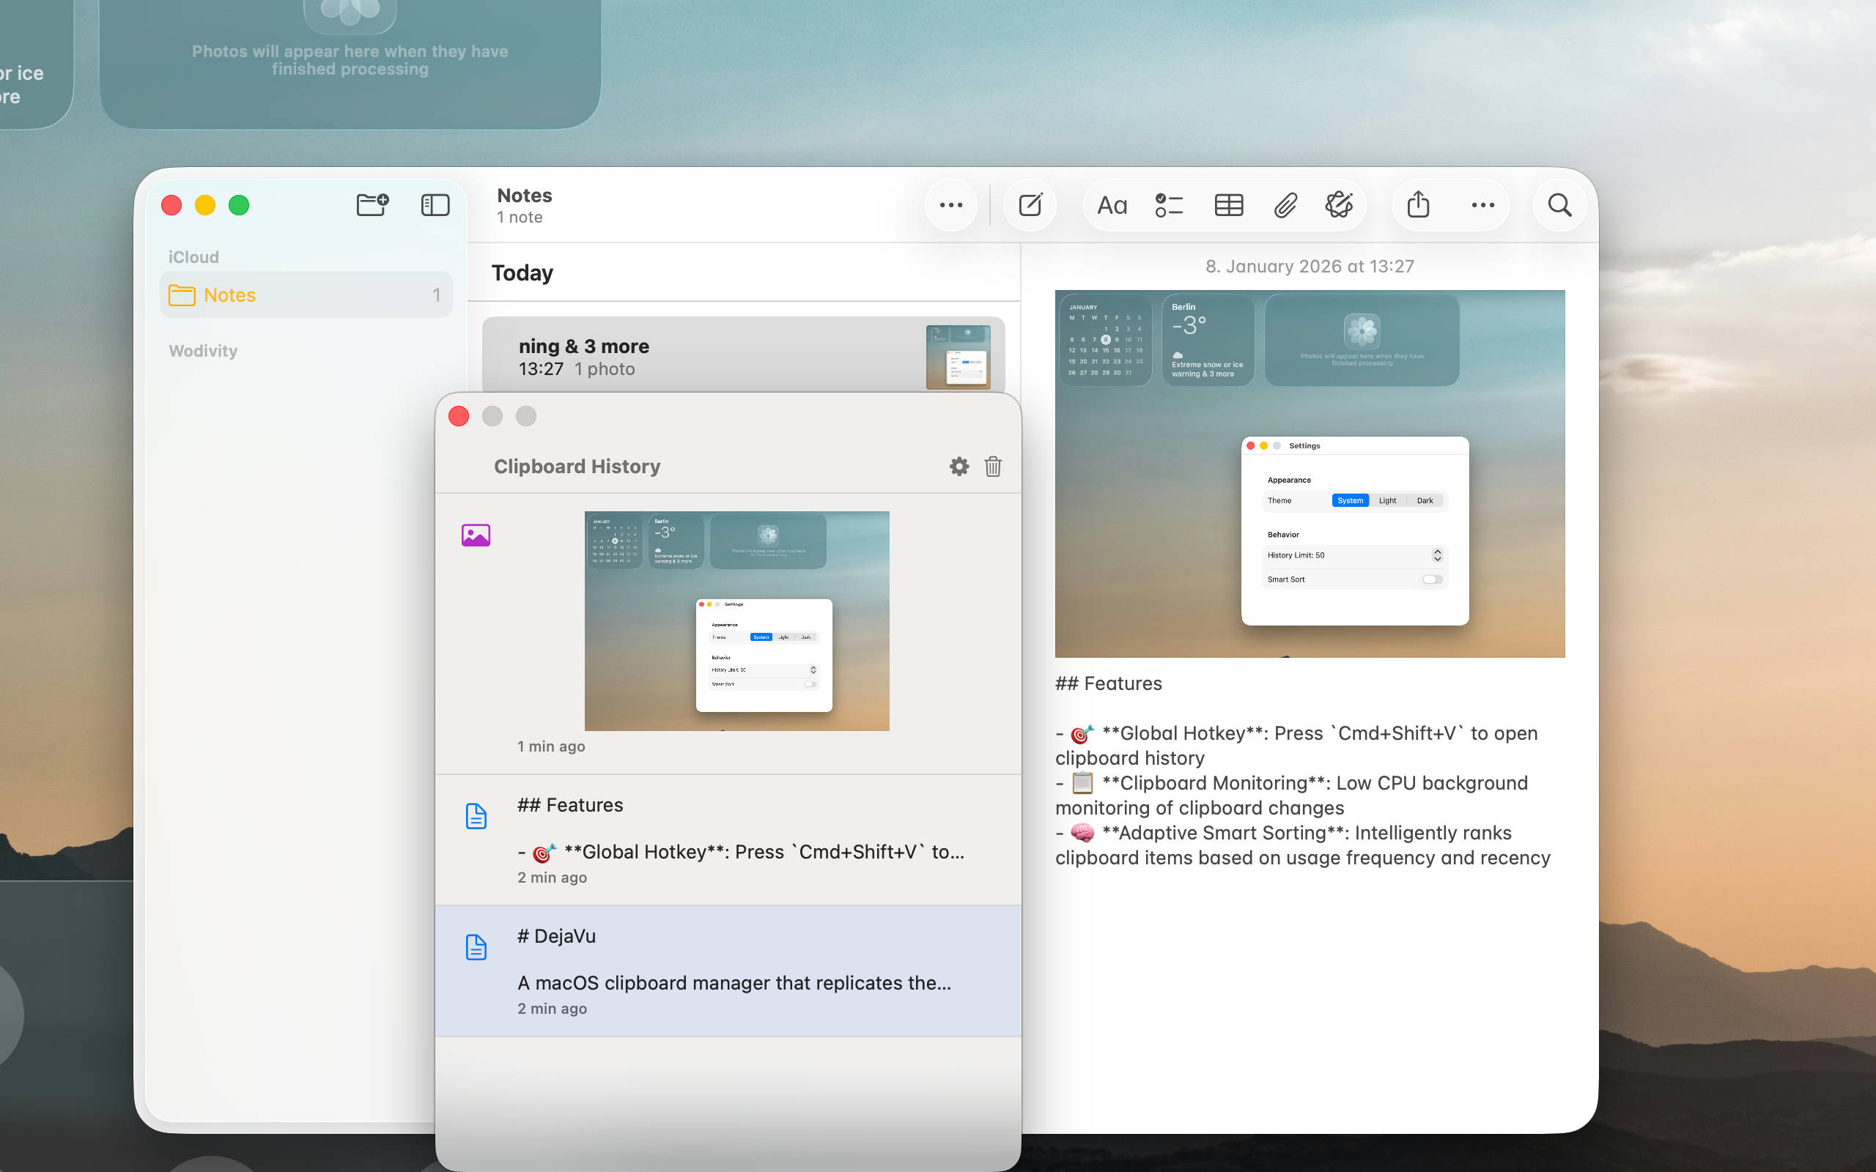Viewport: 1876px width, 1172px height.
Task: Click the Wodivity sidebar section
Action: (203, 350)
